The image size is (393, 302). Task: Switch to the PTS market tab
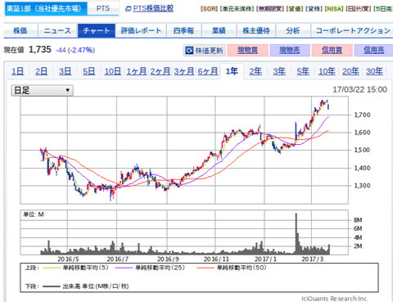pos(103,8)
